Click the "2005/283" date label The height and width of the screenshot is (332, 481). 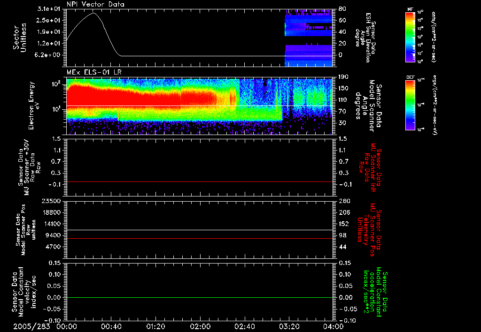(31, 326)
